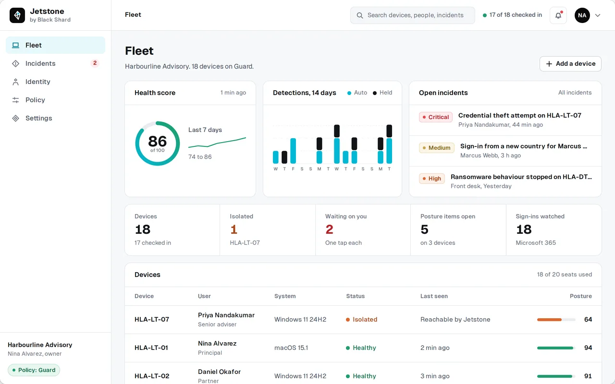Click the NA user avatar
615x384 pixels.
[x=582, y=15]
